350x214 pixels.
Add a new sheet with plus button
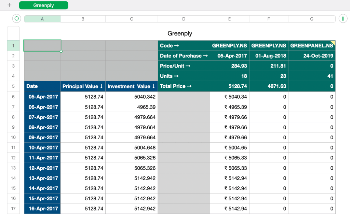coord(9,5)
